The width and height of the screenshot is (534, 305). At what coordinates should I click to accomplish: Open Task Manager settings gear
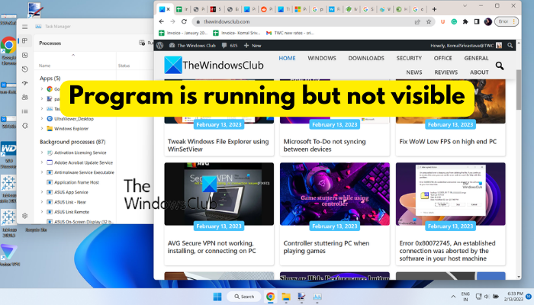[25, 216]
